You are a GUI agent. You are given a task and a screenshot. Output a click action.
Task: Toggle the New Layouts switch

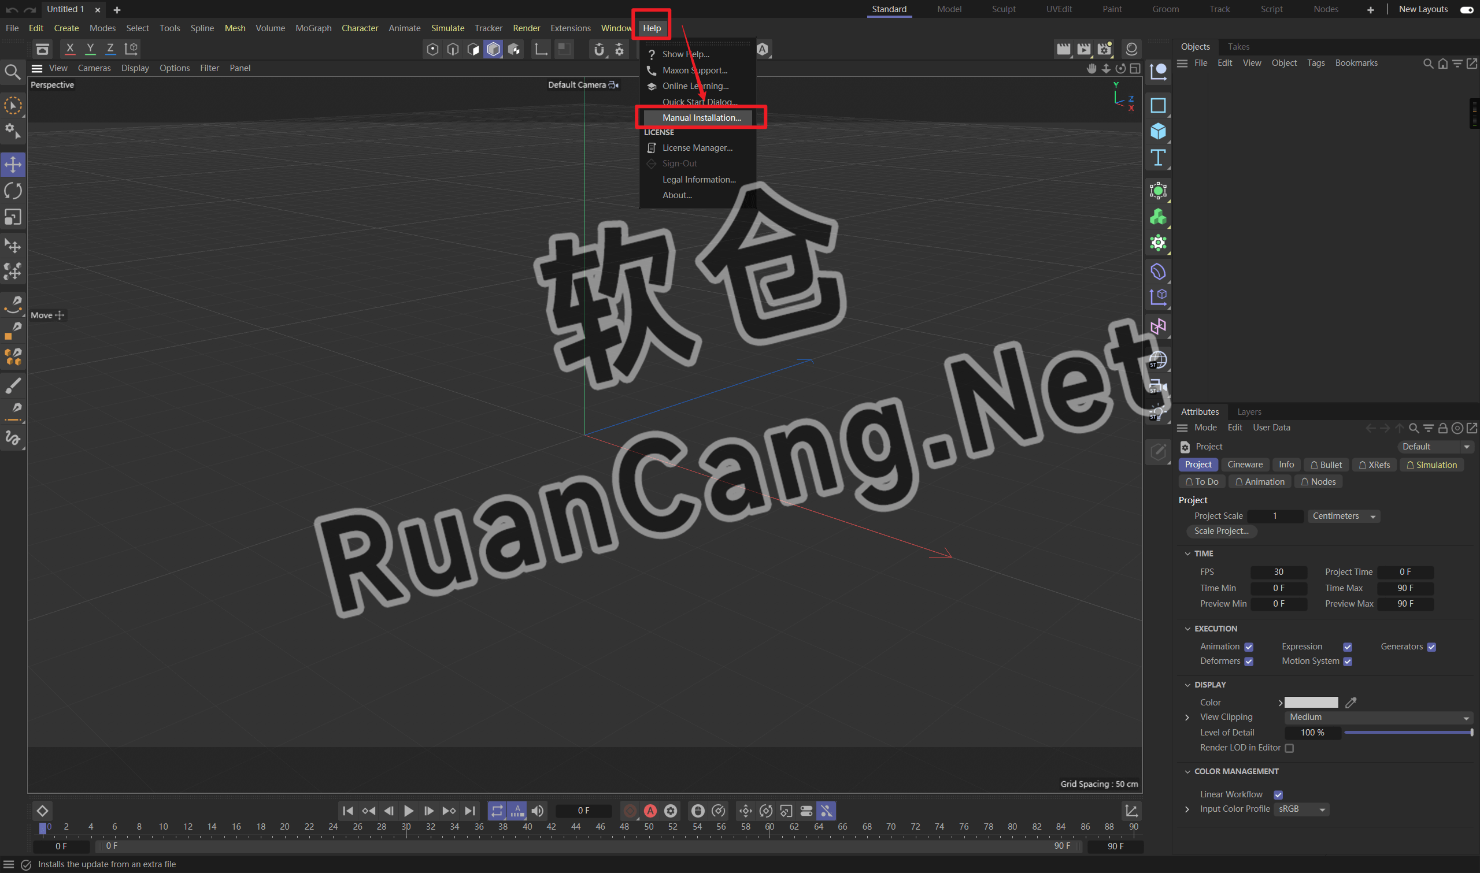pos(1466,9)
